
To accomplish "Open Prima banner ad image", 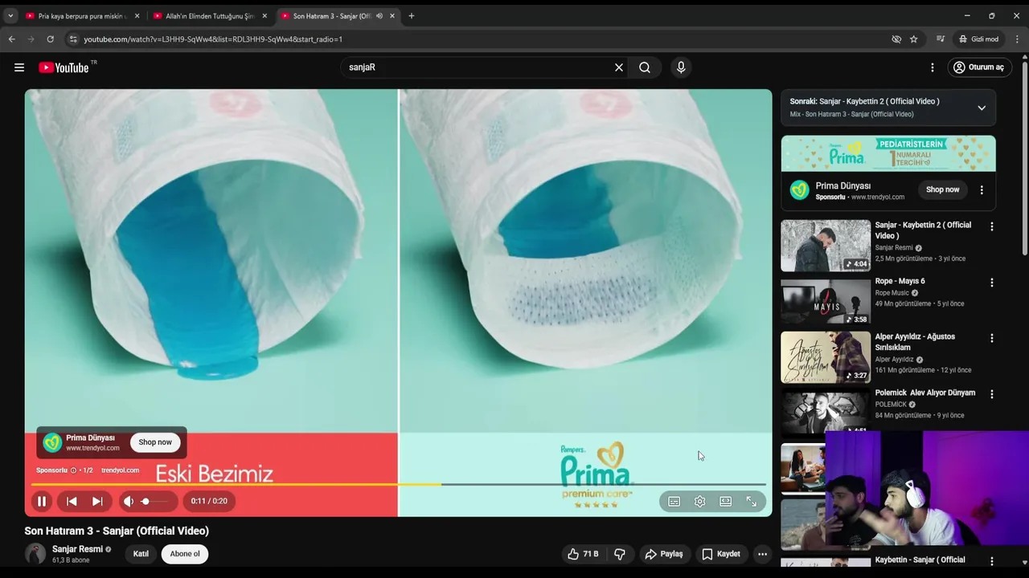I will 888,153.
